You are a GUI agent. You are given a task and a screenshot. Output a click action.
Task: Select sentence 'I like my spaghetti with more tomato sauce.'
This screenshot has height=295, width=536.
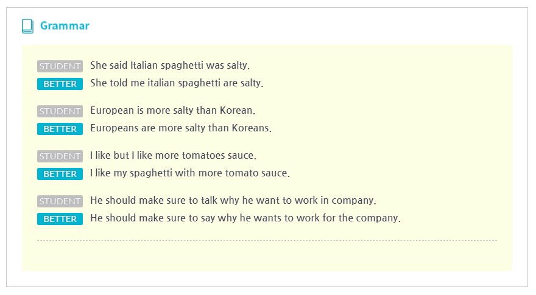(x=190, y=173)
